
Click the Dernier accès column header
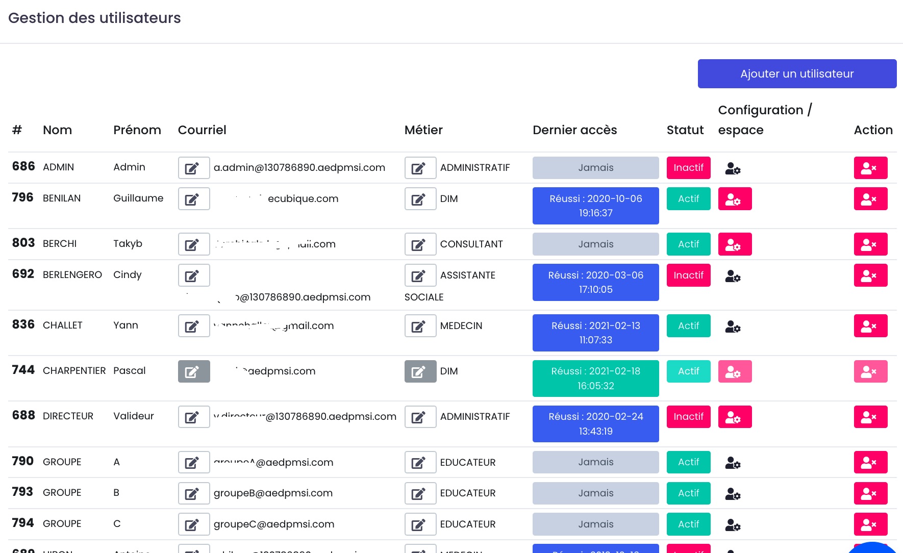pos(574,130)
